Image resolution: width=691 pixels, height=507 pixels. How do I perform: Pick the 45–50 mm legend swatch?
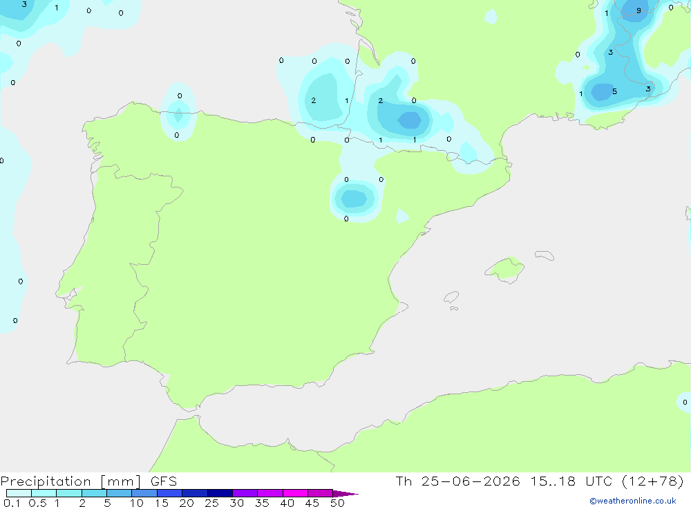320,493
